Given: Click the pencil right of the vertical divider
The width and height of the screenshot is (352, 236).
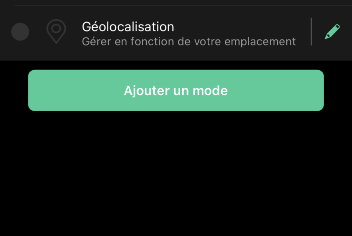Looking at the screenshot, I should click(x=332, y=32).
